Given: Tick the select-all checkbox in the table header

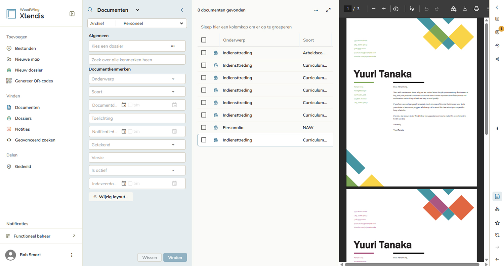Looking at the screenshot, I should click(x=204, y=40).
